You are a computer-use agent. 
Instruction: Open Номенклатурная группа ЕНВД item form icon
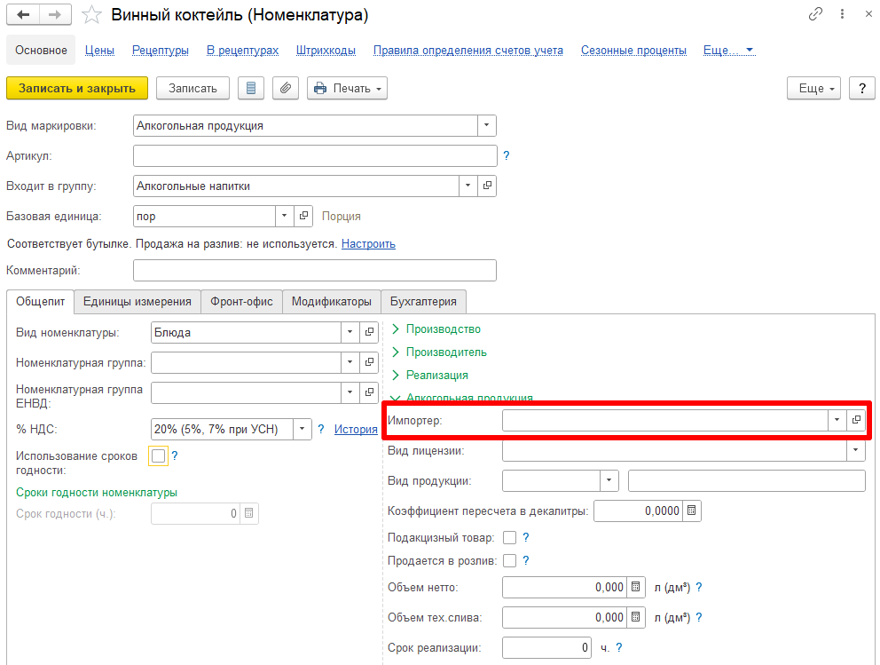click(369, 392)
